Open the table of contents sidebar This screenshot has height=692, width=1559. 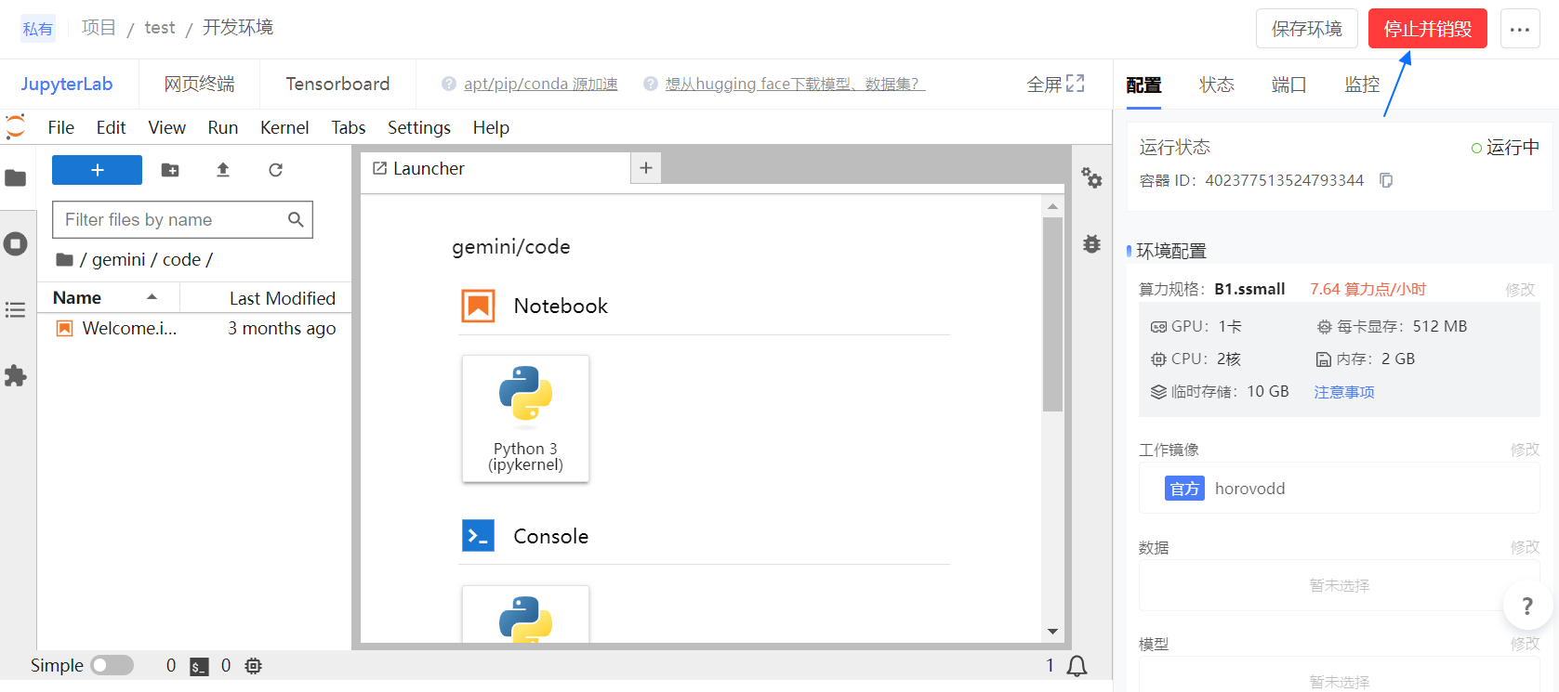[16, 310]
